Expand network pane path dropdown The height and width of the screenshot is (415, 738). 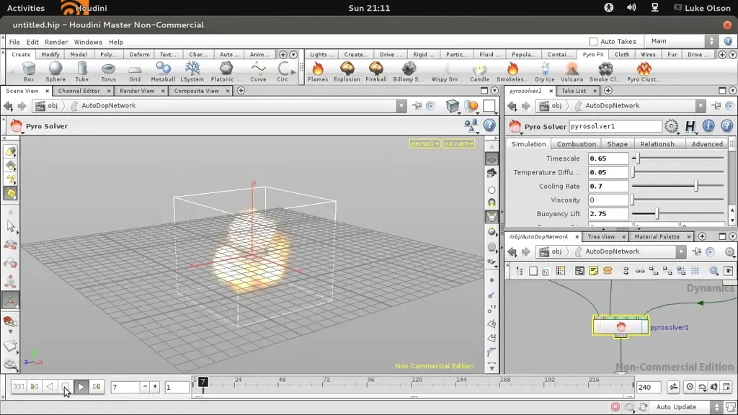[x=681, y=251]
